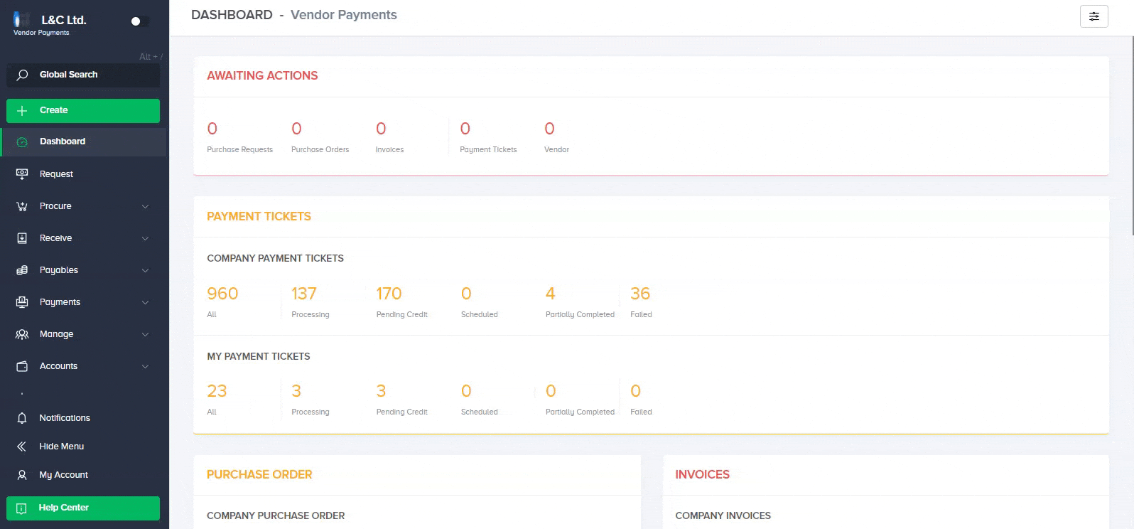Expand the Receive submenu chevron
The width and height of the screenshot is (1134, 529).
click(x=145, y=238)
